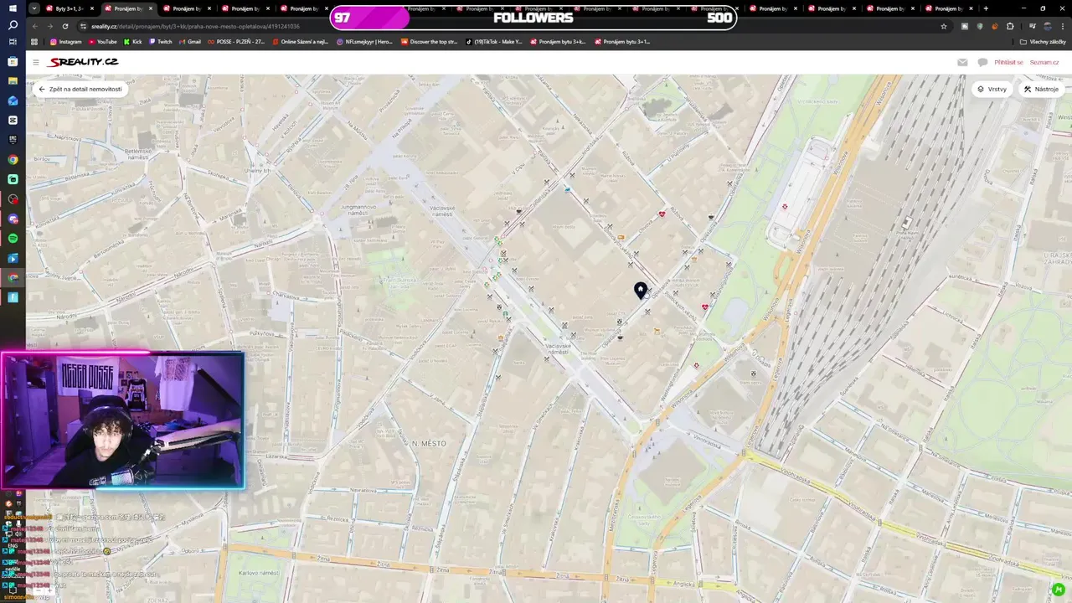Viewport: 1072px width, 603px height.
Task: Go back via Zpět na detail nemovitosti
Action: [80, 89]
